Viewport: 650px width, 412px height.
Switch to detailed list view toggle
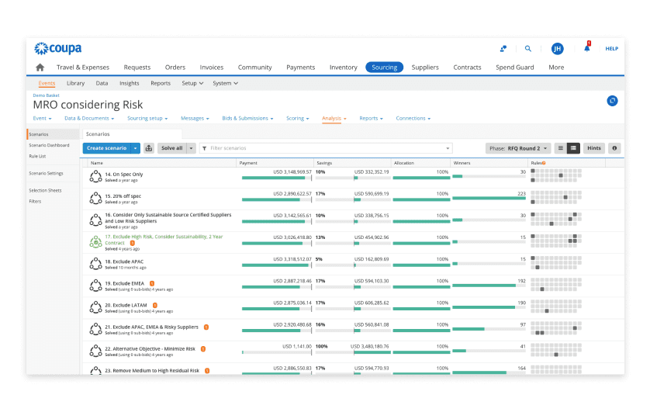[x=573, y=148]
